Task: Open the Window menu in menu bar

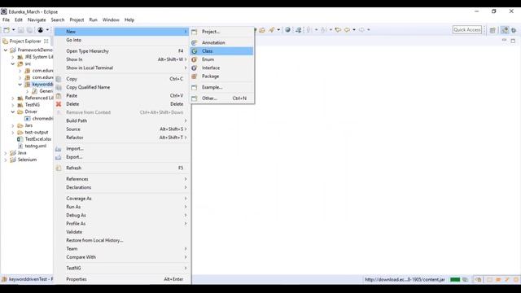Action: [x=111, y=20]
